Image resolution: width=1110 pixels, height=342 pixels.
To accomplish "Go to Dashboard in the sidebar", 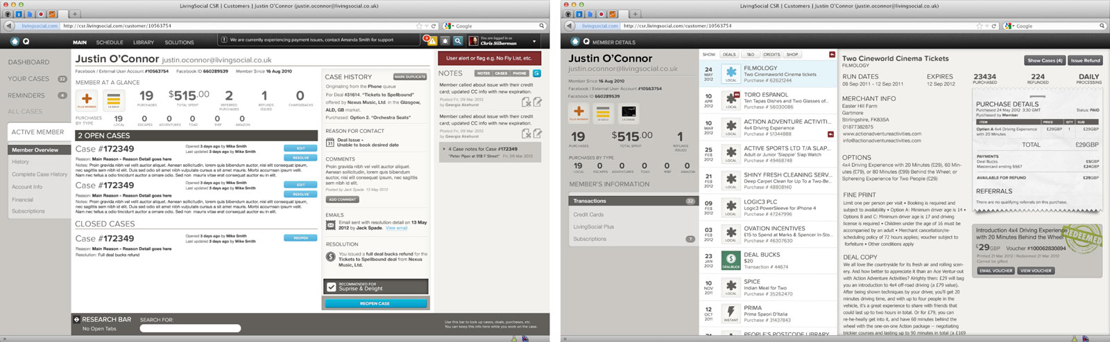I will coord(28,62).
